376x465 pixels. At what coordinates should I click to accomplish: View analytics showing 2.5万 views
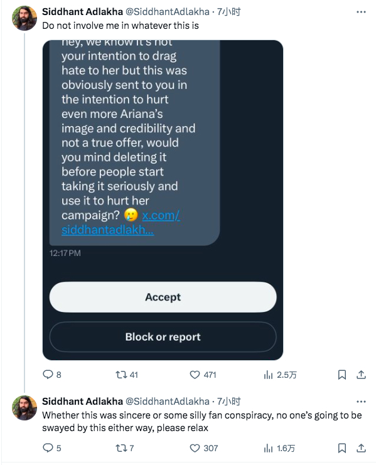pyautogui.click(x=280, y=375)
